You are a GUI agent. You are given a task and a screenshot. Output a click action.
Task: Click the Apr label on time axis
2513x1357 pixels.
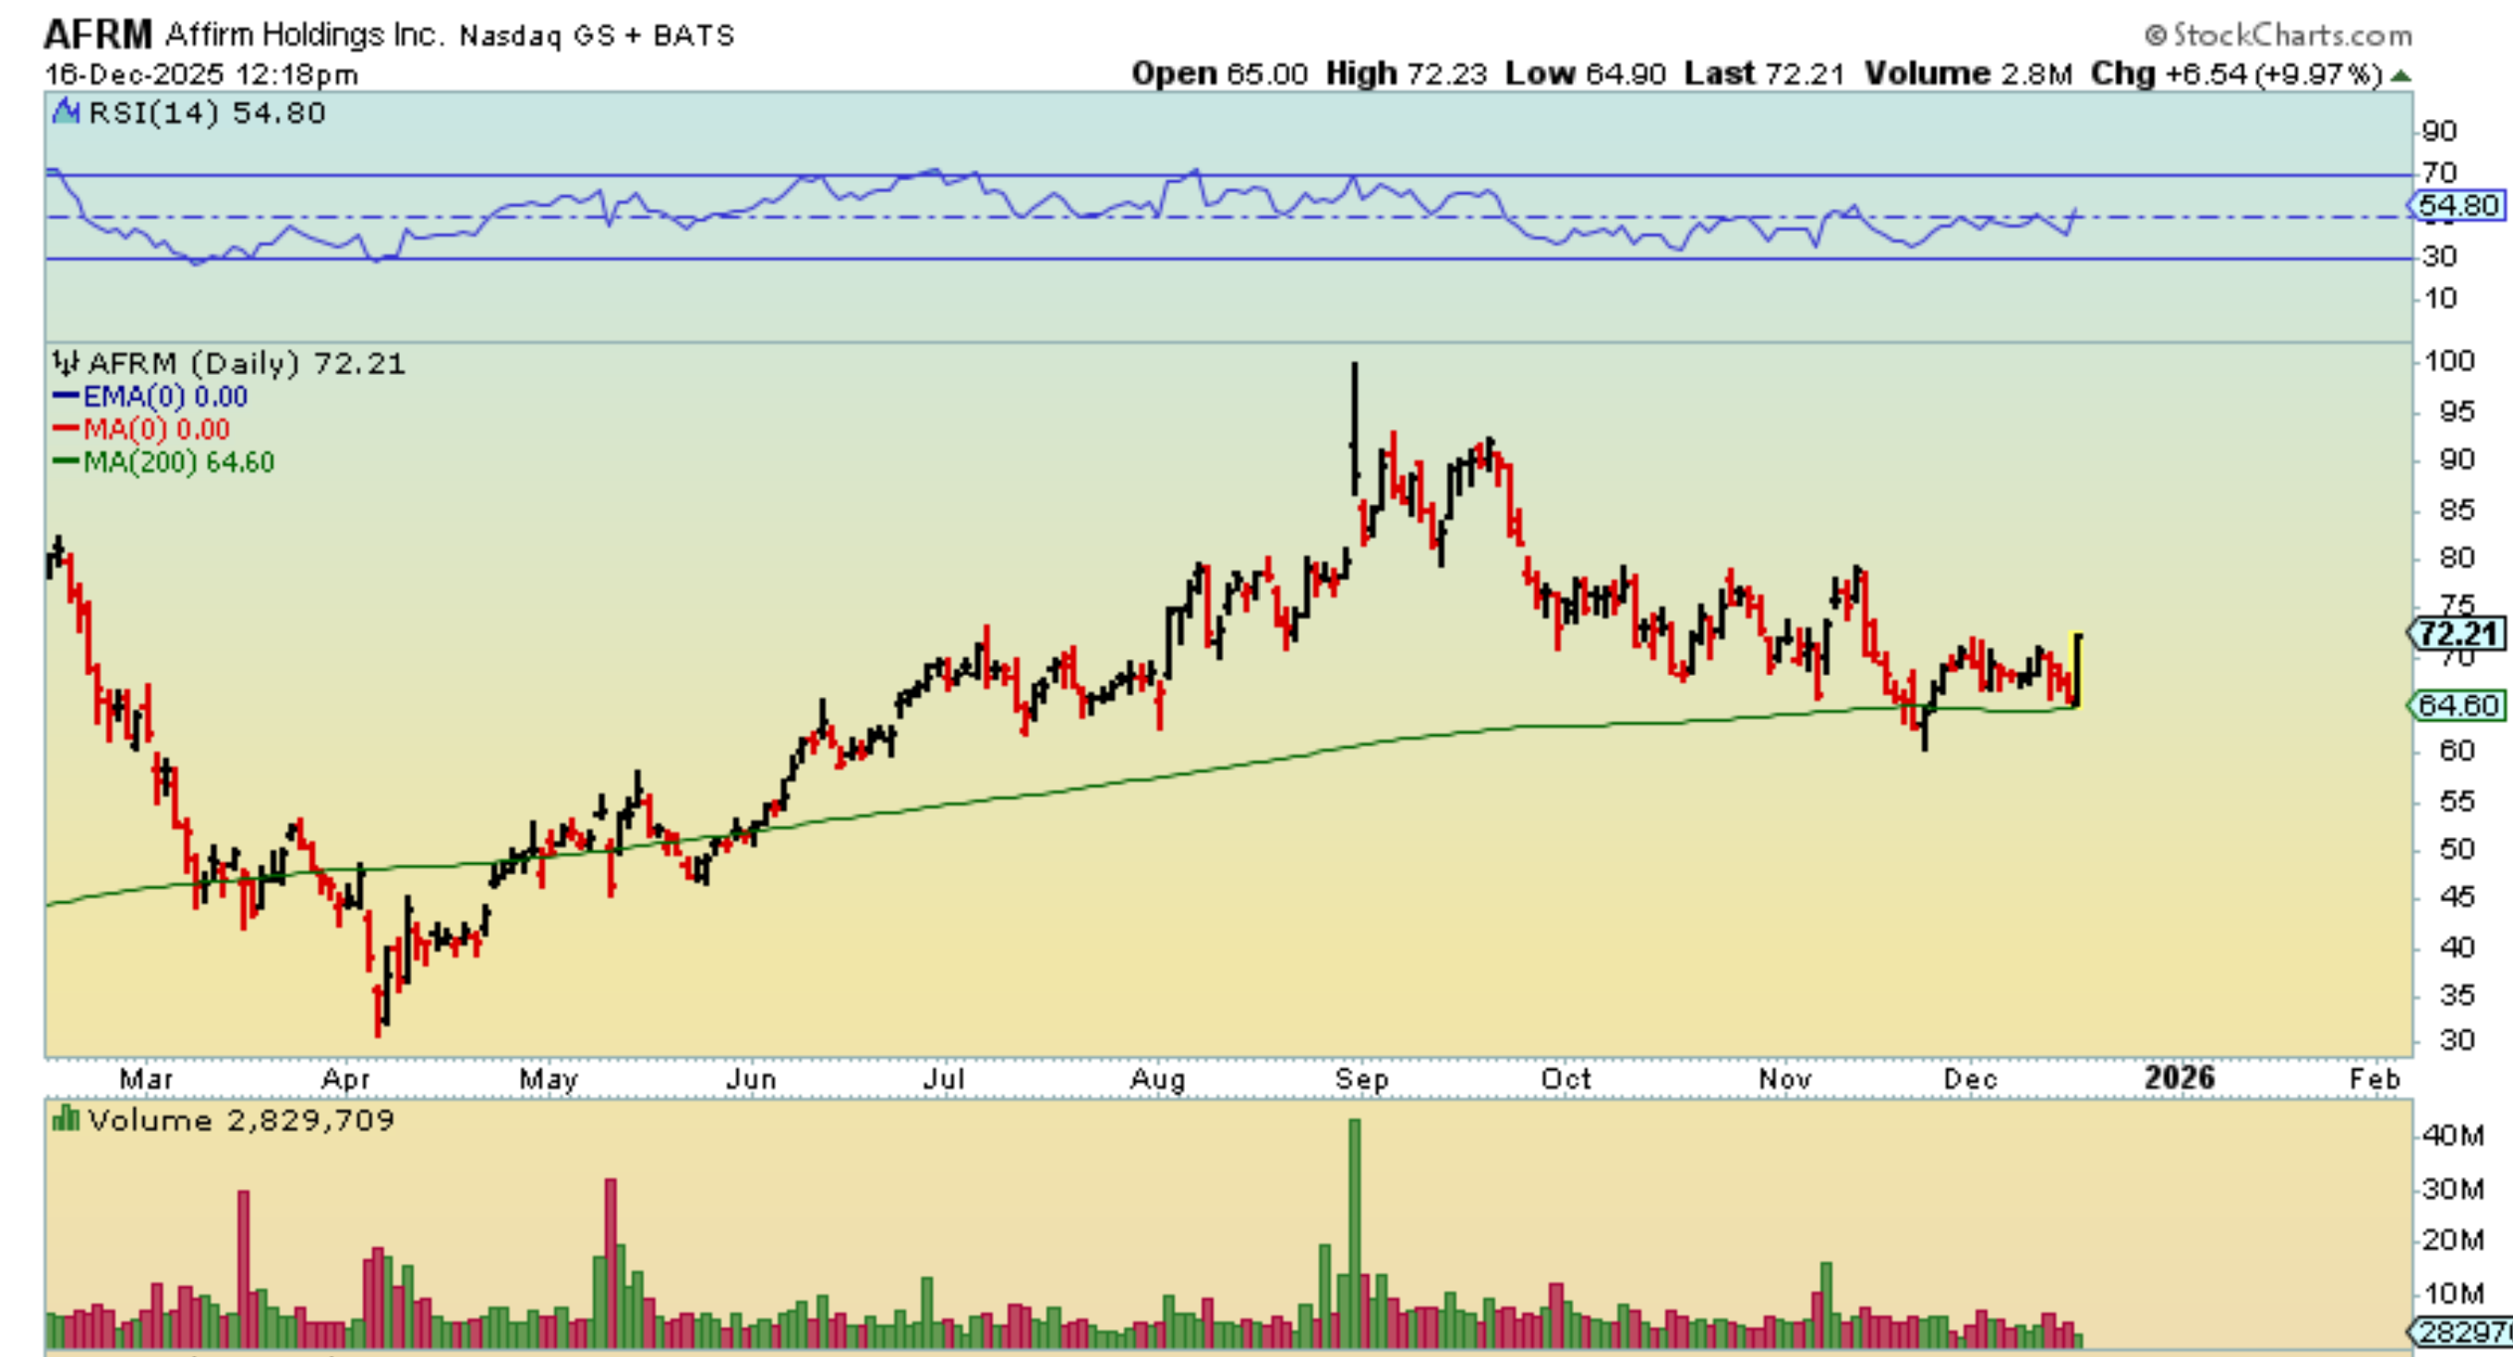point(345,1079)
